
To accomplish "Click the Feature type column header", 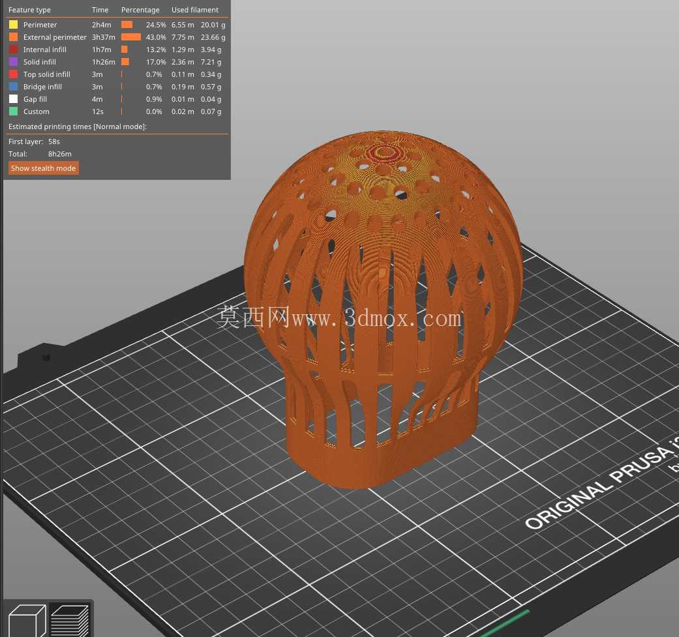I will pyautogui.click(x=29, y=10).
